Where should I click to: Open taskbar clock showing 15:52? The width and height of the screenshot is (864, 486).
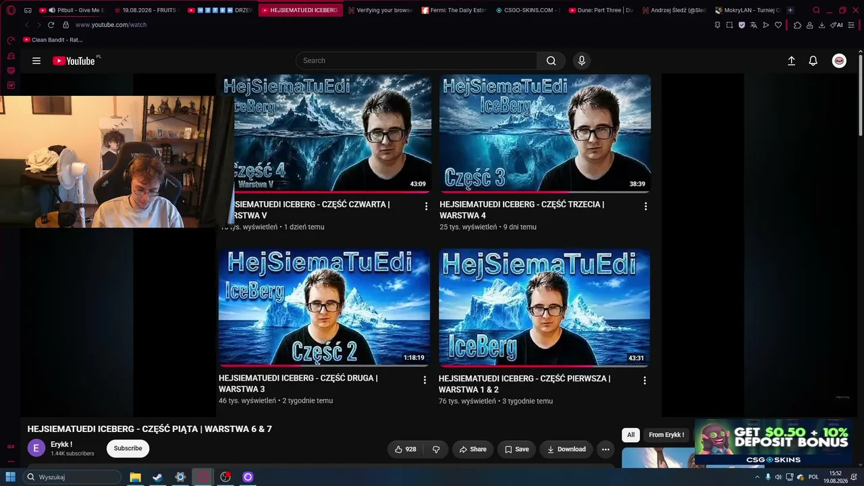click(836, 477)
